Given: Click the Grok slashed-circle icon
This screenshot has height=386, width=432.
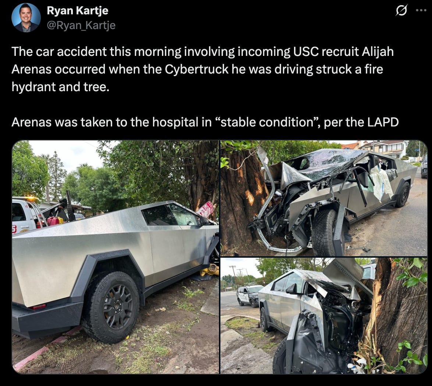Looking at the screenshot, I should click(401, 11).
